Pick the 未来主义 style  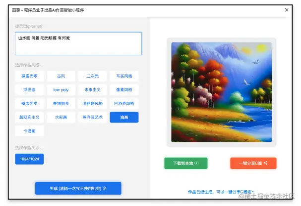click(x=93, y=90)
